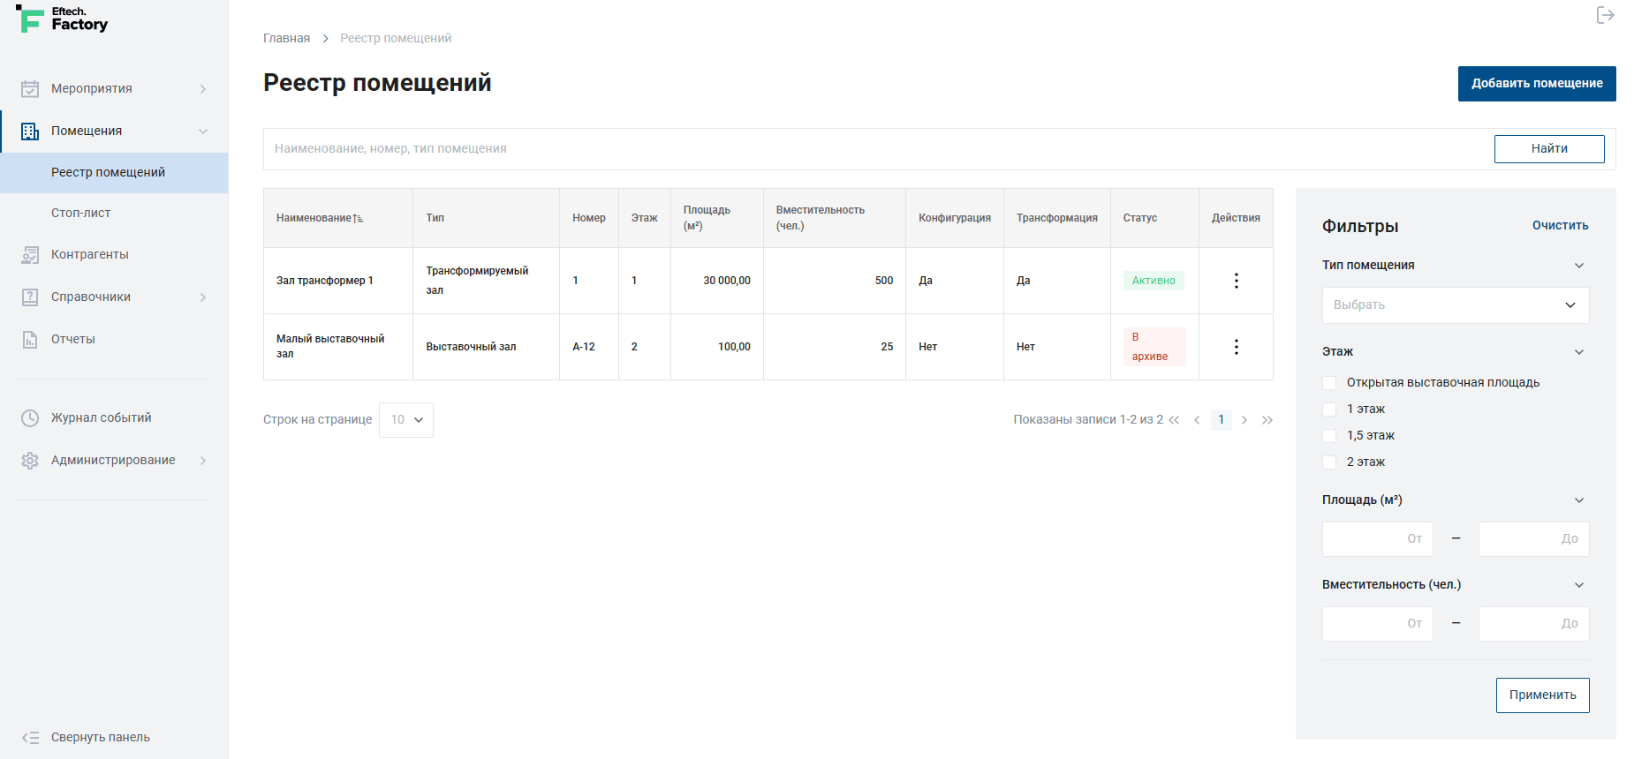Expand the Мероприятия menu item
The height and width of the screenshot is (759, 1634).
coord(113,89)
